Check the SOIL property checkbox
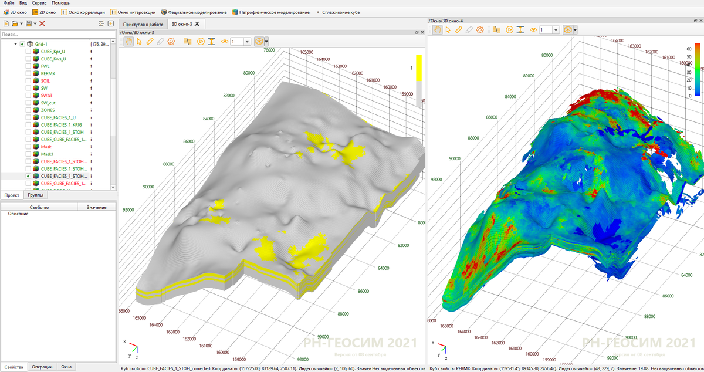The height and width of the screenshot is (372, 704). pos(28,81)
